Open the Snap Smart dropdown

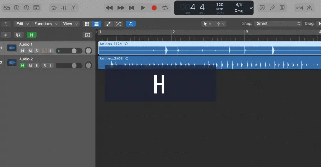pyautogui.click(x=278, y=24)
